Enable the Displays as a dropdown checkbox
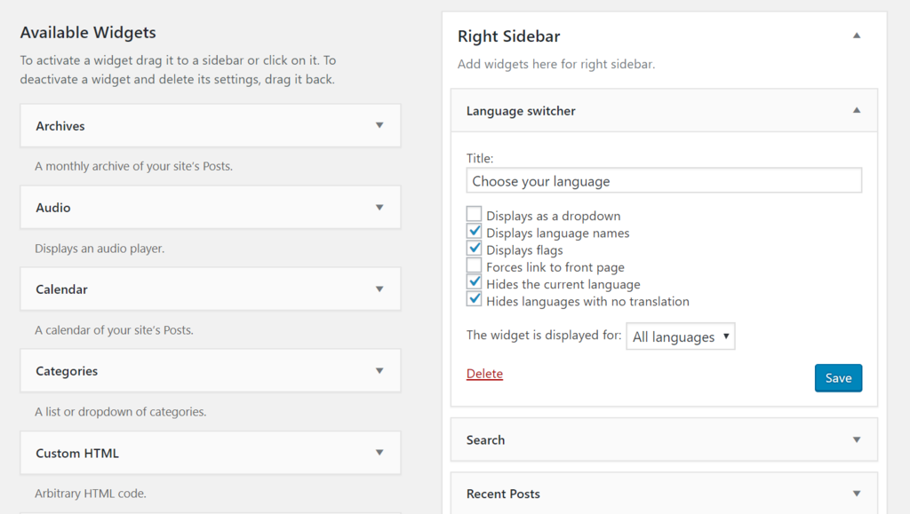This screenshot has width=910, height=514. [x=475, y=215]
